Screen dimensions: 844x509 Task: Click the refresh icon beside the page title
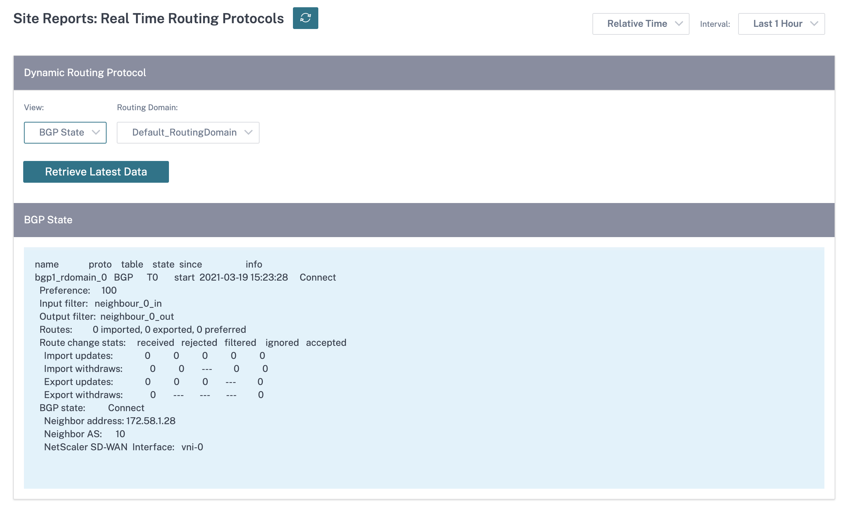coord(305,18)
